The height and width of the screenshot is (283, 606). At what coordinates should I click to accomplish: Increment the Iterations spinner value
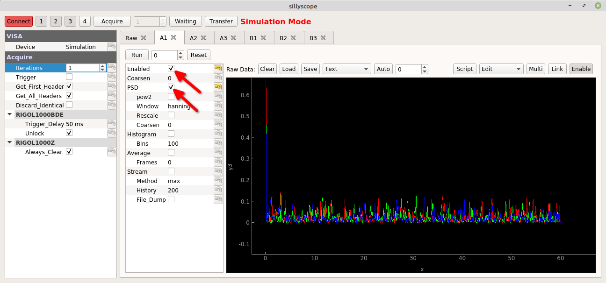coord(102,66)
